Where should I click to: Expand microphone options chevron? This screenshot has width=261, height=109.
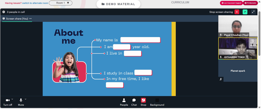point(26,99)
